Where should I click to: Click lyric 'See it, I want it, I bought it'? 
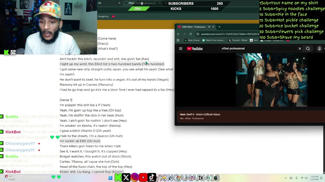[x=93, y=151]
